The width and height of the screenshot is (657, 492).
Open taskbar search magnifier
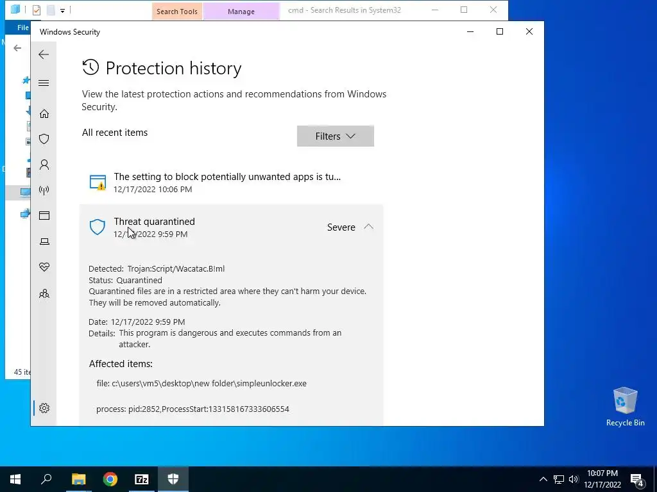pyautogui.click(x=46, y=479)
